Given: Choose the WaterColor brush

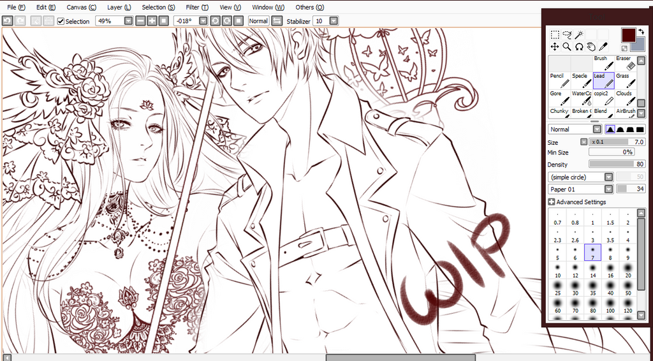Looking at the screenshot, I should [x=582, y=98].
